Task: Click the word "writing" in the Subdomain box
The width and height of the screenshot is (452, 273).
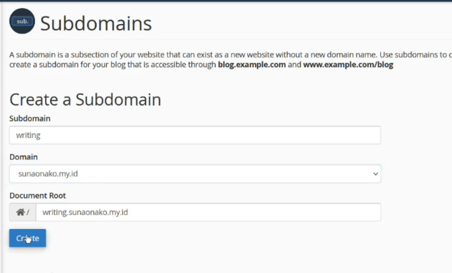Action: [28, 135]
